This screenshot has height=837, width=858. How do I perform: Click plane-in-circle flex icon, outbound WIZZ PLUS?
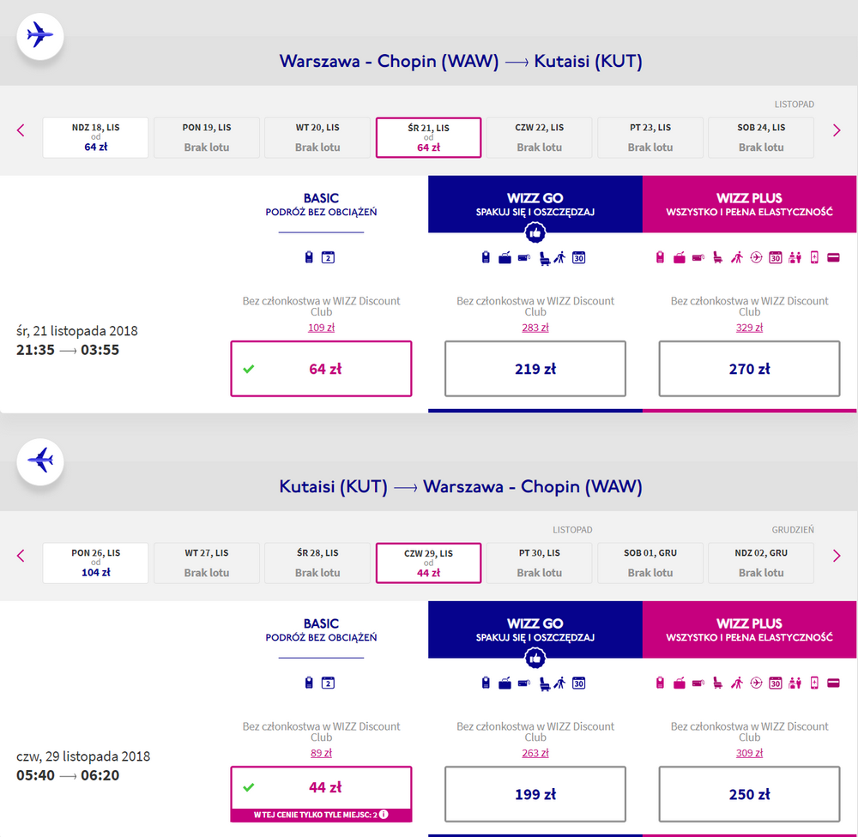coord(756,257)
